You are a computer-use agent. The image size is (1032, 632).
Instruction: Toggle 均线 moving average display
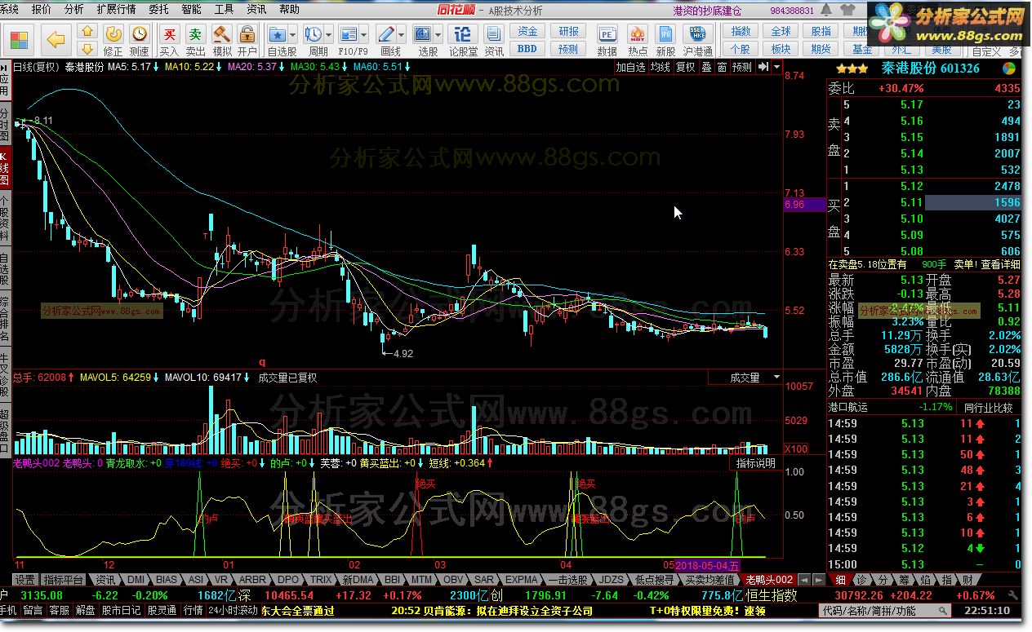click(x=660, y=67)
